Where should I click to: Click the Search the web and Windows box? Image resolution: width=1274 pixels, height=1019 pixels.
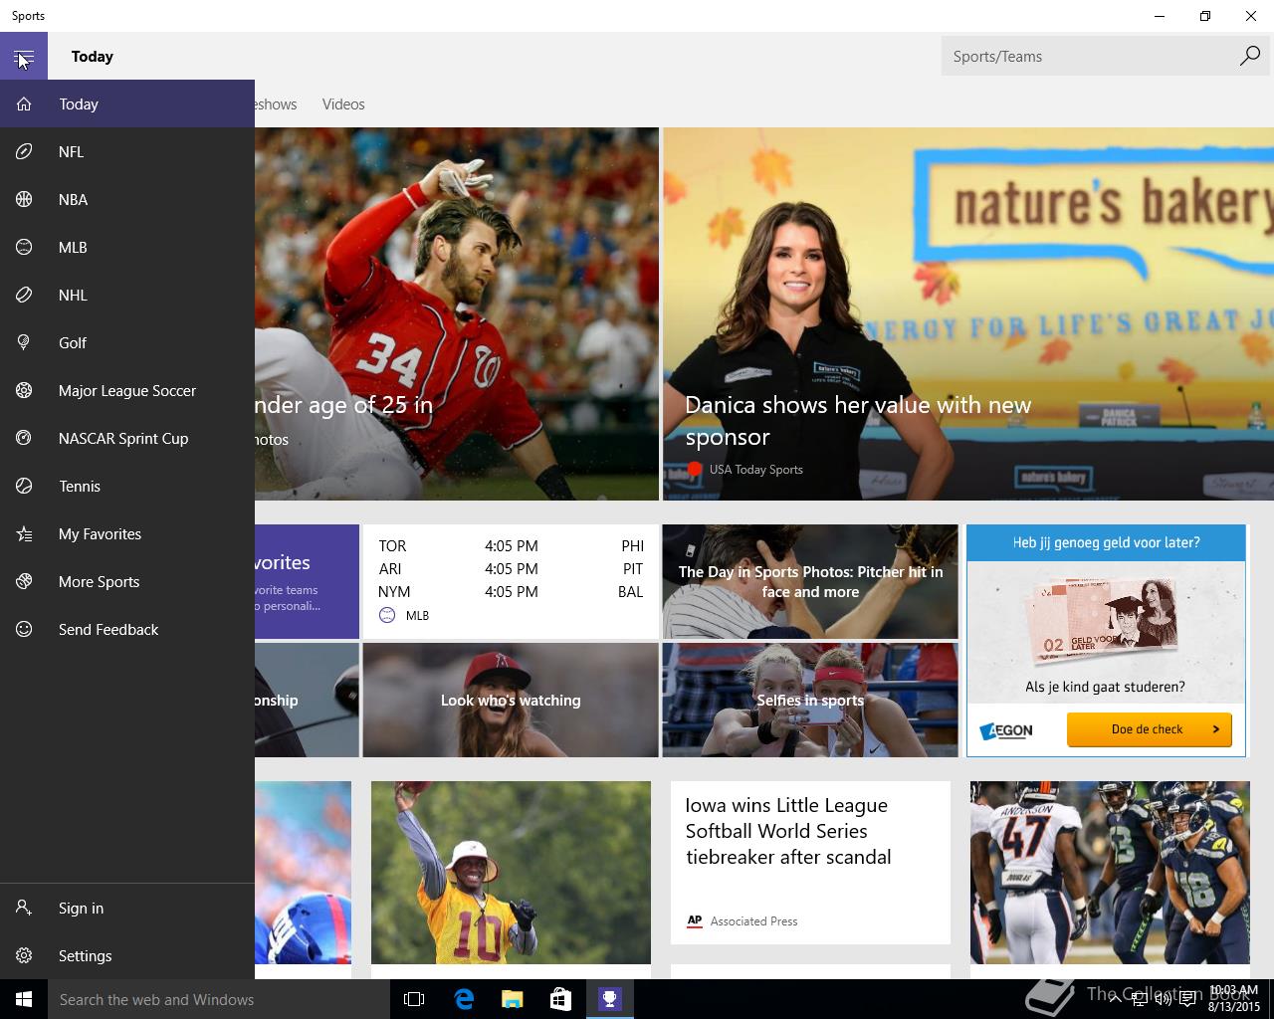tap(219, 999)
